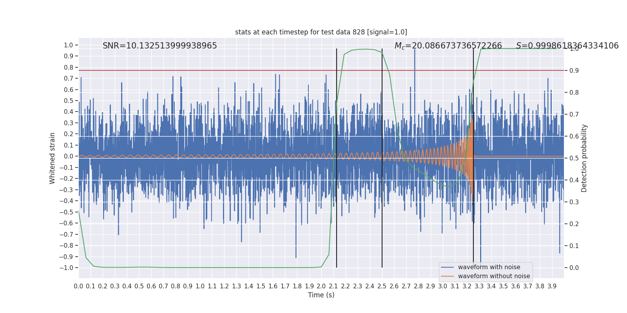This screenshot has height=313, width=627.
Task: Select the SNR=10.132513999938965 annotation
Action: (x=160, y=46)
